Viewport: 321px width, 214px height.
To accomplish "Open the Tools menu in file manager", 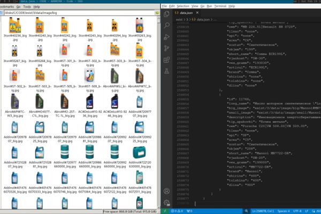I will [27, 7].
